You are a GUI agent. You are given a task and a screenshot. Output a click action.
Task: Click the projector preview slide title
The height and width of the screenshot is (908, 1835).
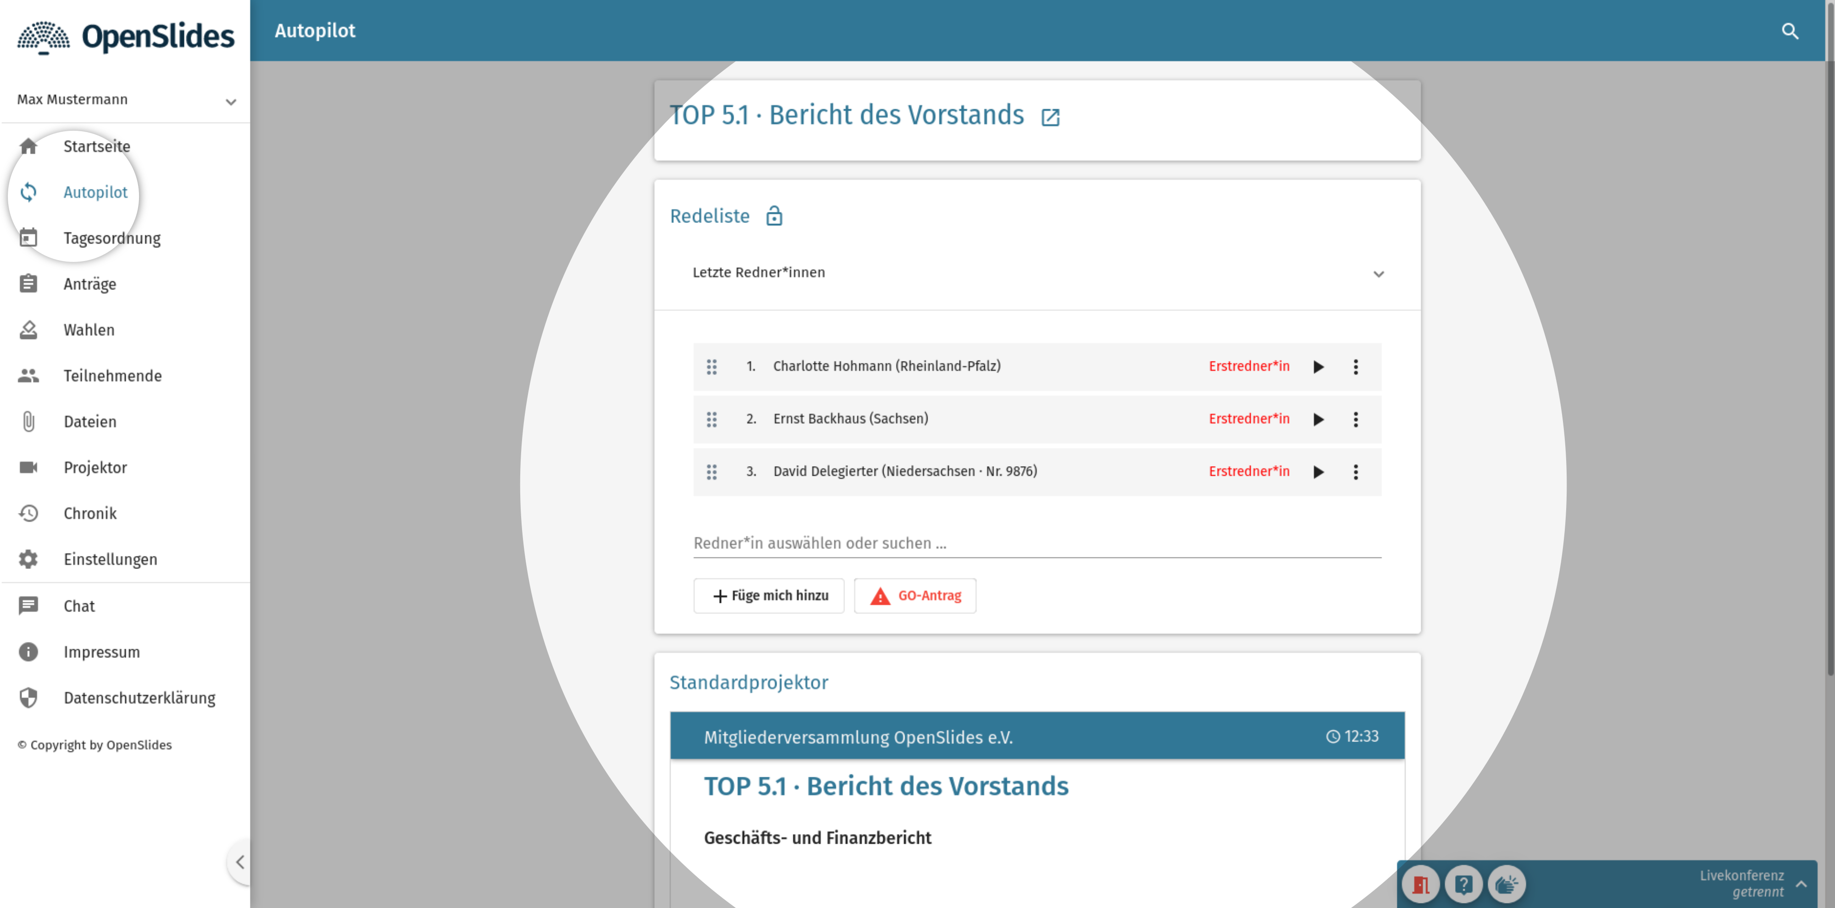pos(886,787)
